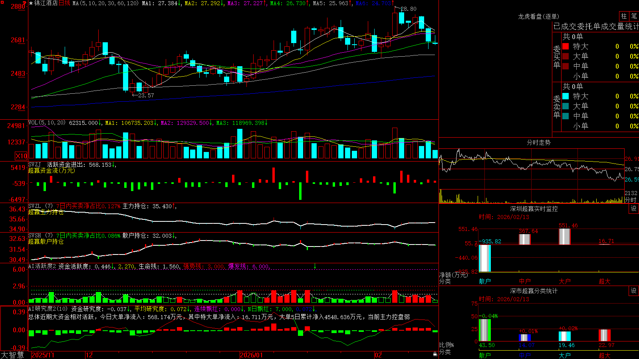Click the 龙虎看盘(逐单) panel title
639x359 pixels.
click(538, 16)
